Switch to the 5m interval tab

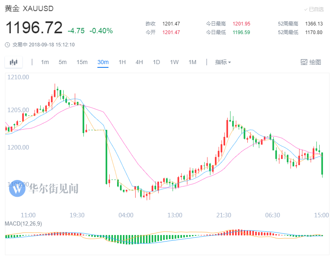(62, 62)
